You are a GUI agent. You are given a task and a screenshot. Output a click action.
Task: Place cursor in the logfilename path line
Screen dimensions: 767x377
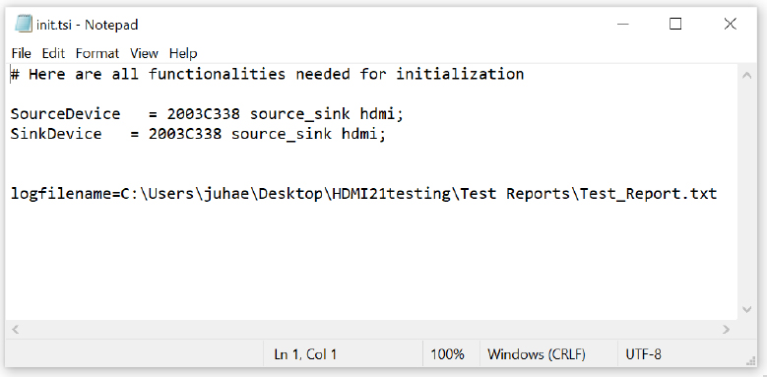[363, 194]
